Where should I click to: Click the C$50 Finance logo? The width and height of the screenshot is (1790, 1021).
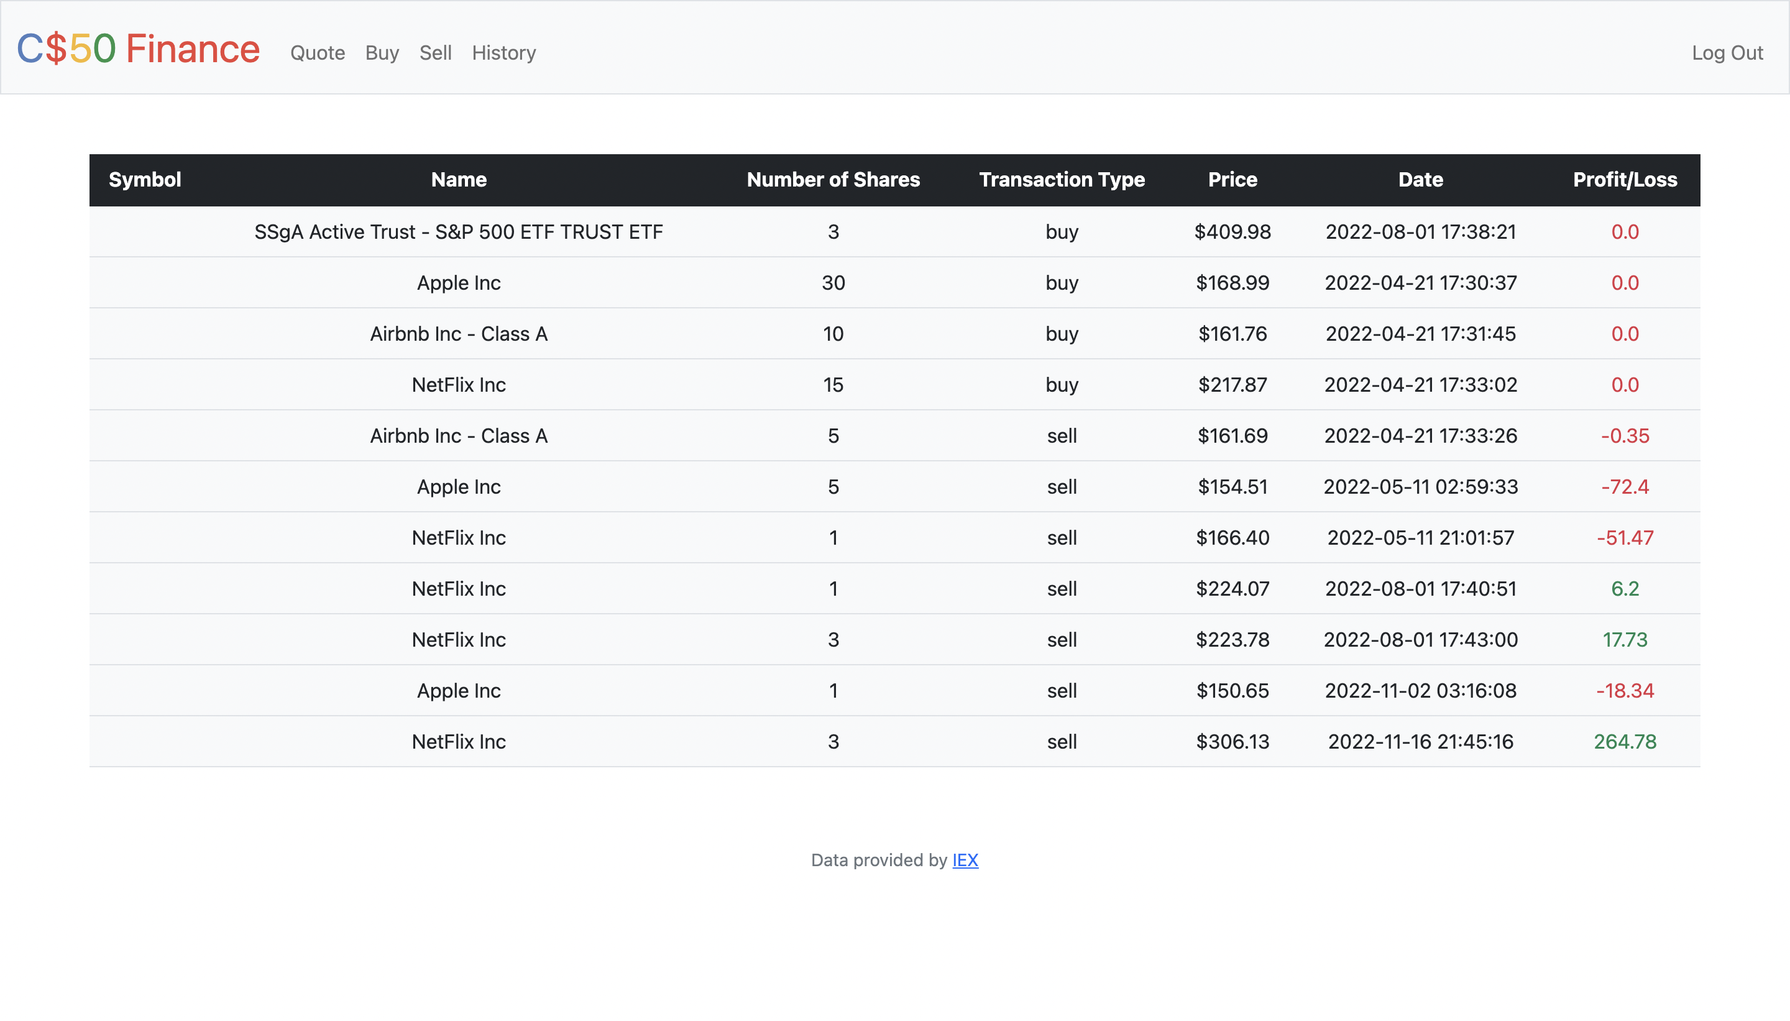click(x=138, y=49)
